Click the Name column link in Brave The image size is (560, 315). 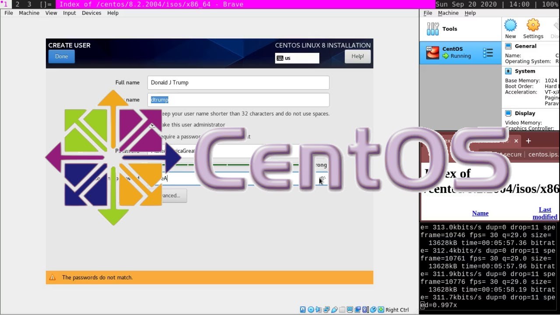480,213
